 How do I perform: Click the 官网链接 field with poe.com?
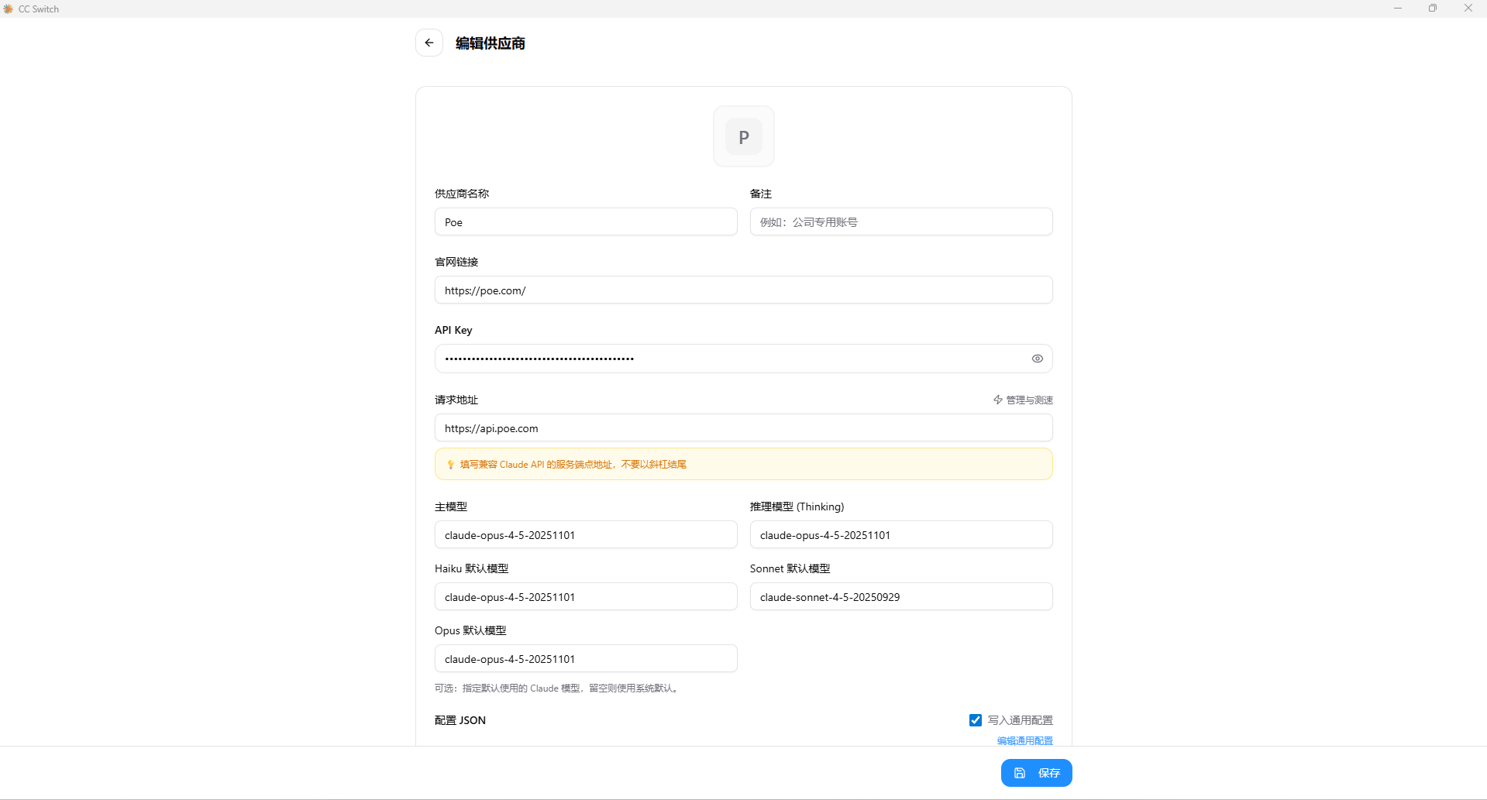pos(743,290)
